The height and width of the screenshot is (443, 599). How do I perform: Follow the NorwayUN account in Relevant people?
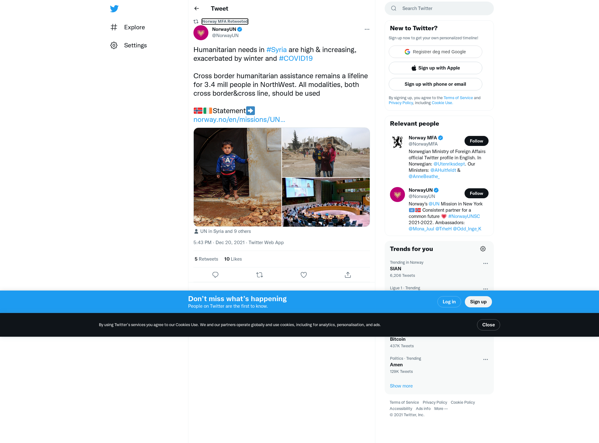(476, 193)
